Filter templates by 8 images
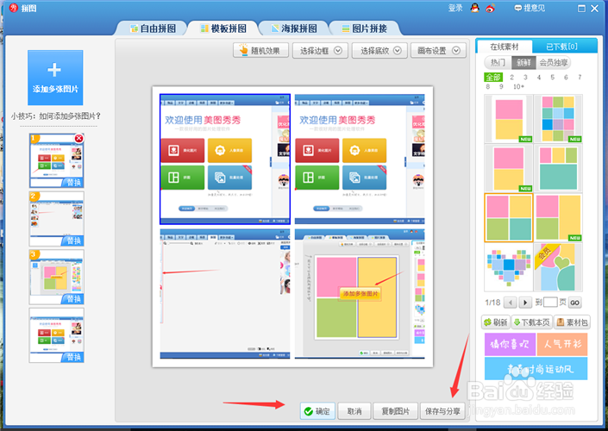 [488, 86]
